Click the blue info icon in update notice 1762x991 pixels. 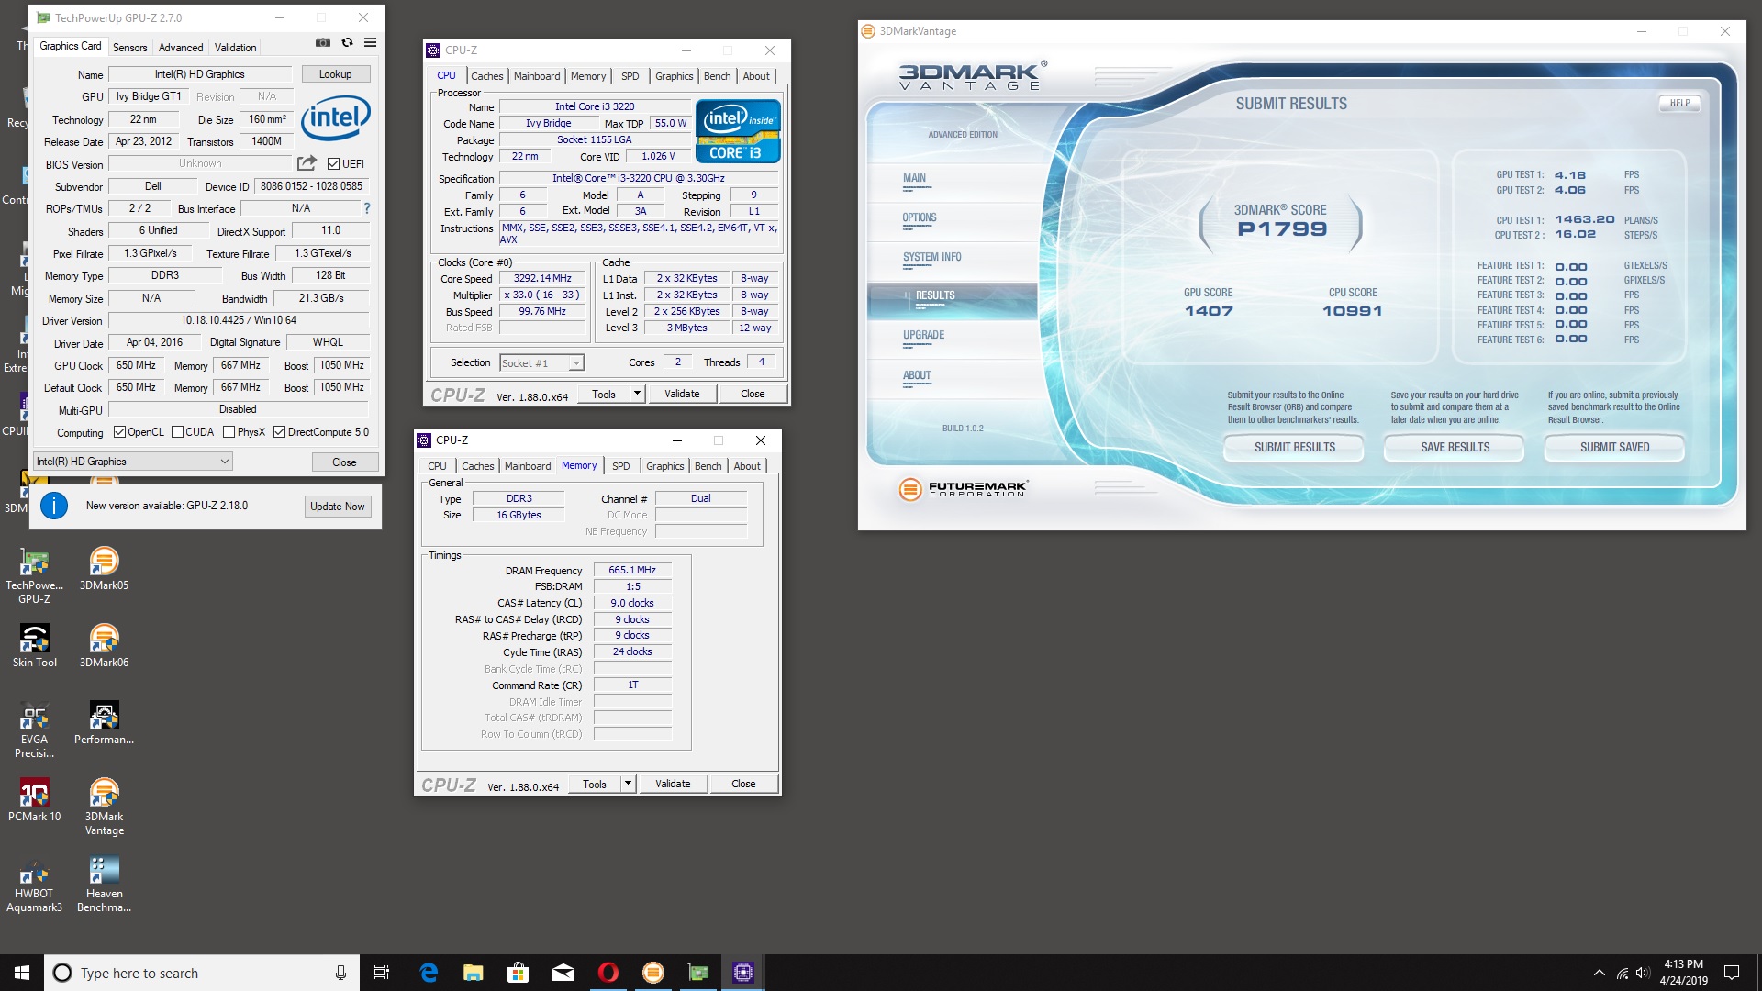(x=54, y=506)
